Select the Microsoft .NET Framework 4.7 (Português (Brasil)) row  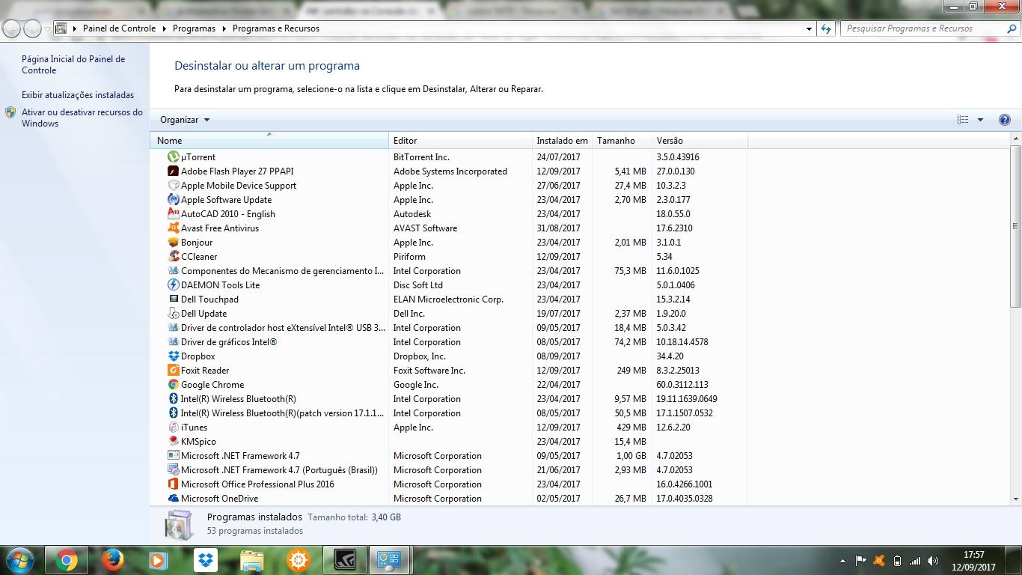(x=450, y=470)
